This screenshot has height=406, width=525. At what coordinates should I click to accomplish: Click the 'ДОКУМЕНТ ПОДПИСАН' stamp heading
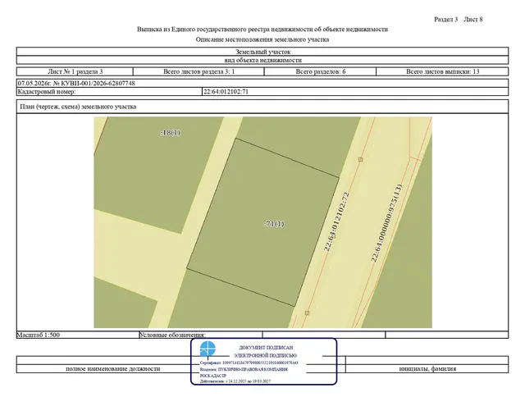266,348
